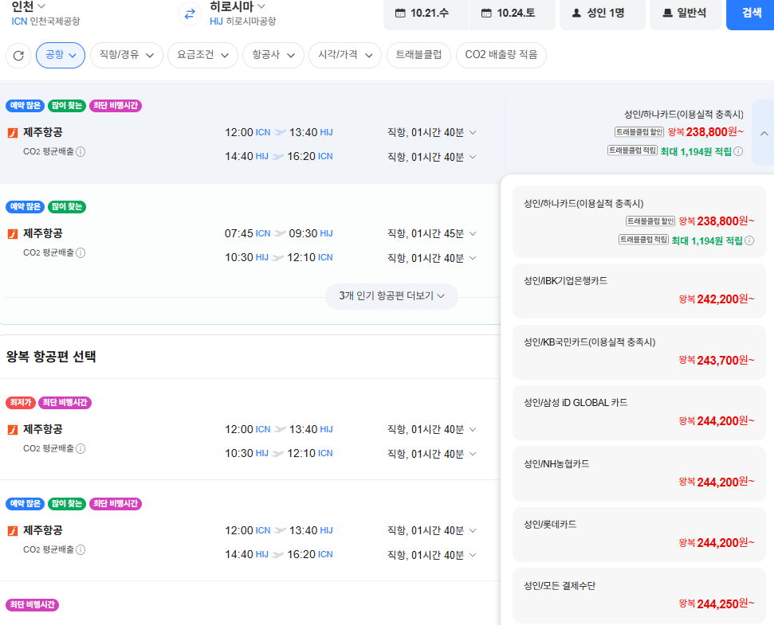Select 성인/삼성 iD GLOBAL 카드 fare
774x625 pixels.
click(638, 412)
